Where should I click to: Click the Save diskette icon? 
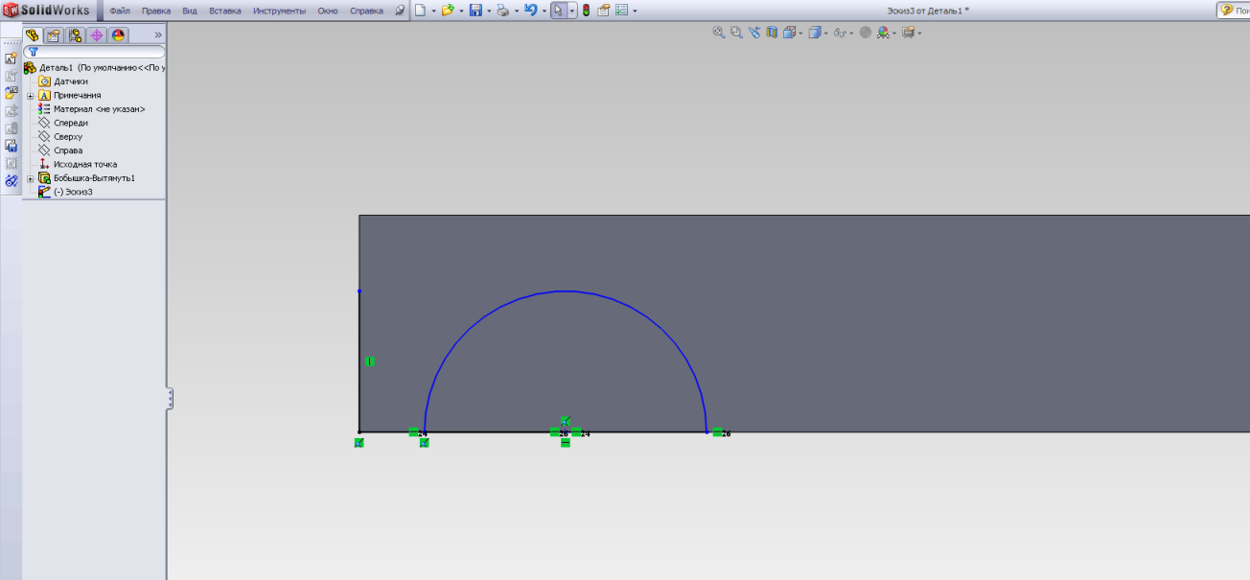pos(475,11)
